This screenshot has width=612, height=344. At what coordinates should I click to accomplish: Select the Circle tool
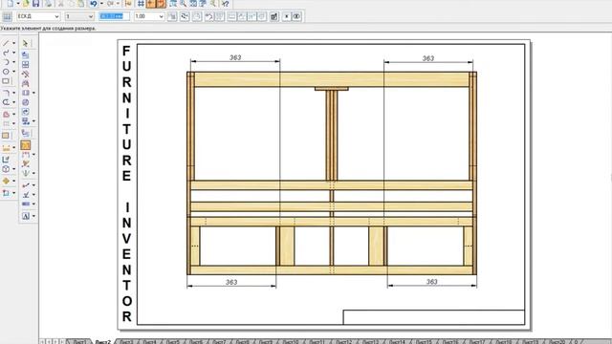click(6, 72)
